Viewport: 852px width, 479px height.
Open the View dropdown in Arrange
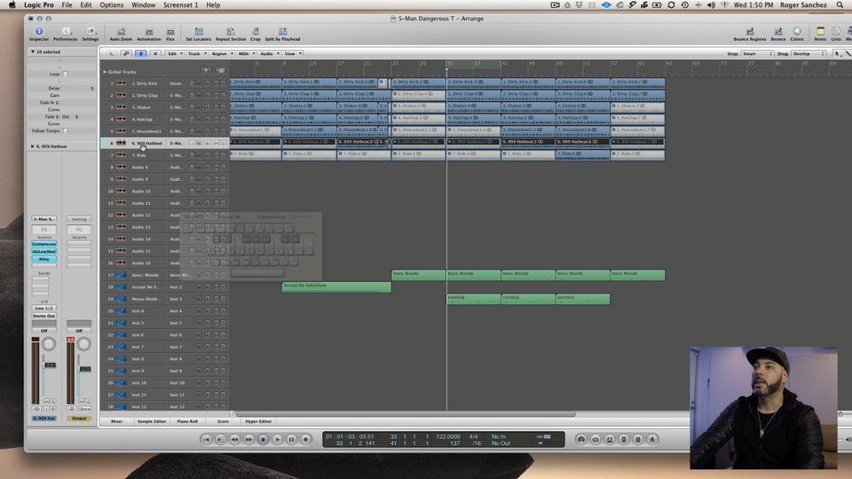tap(293, 54)
